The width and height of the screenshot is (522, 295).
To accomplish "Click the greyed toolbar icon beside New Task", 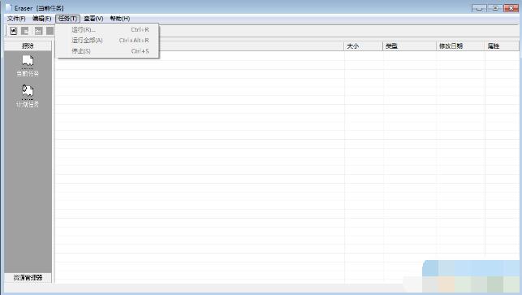I will pyautogui.click(x=25, y=31).
